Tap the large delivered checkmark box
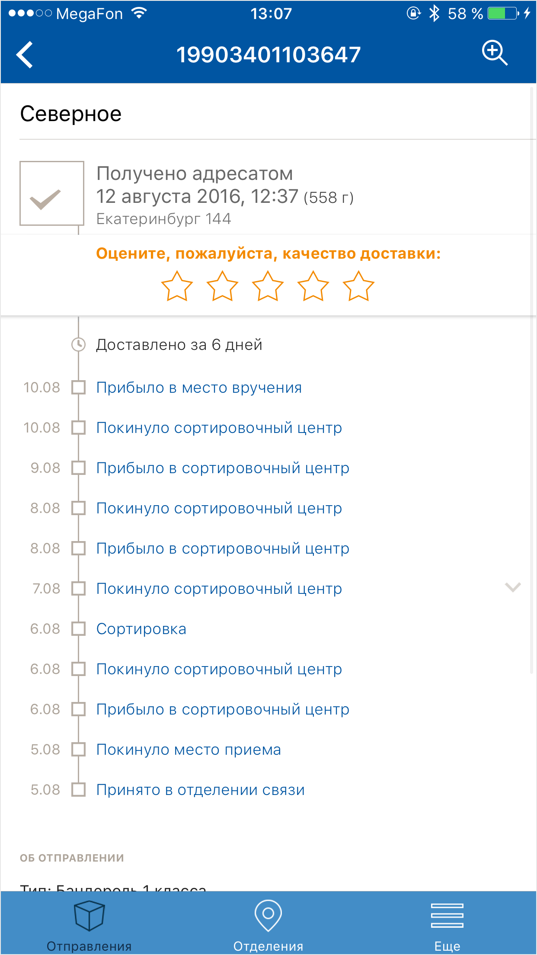 coord(52,193)
